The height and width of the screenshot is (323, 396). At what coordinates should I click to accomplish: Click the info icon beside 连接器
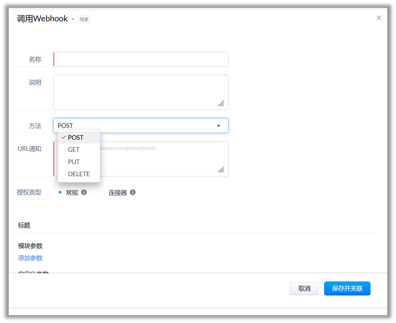(x=133, y=192)
